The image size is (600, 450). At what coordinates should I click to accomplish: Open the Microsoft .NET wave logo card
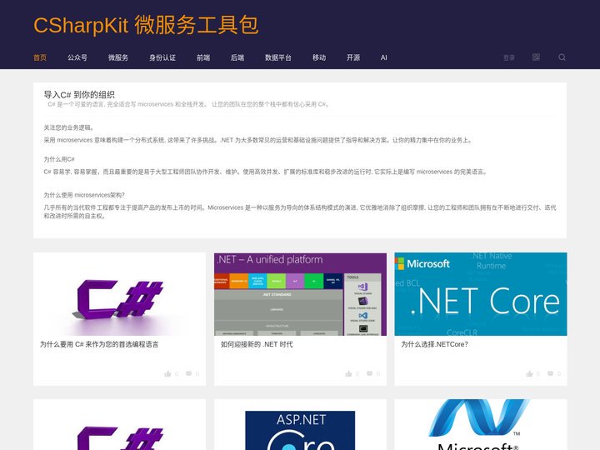481,425
